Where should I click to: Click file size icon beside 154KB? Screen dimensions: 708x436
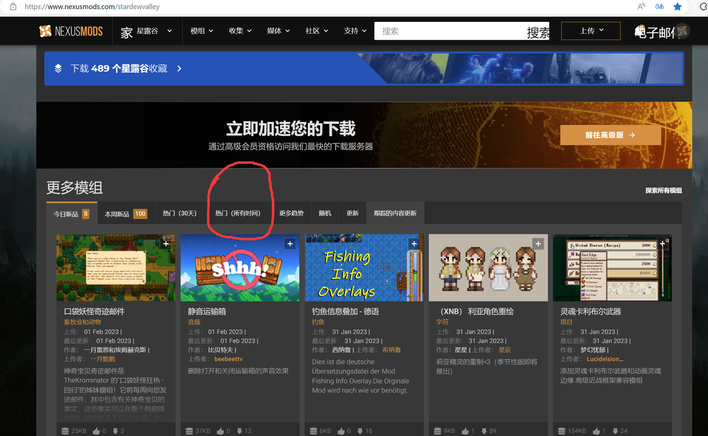(562, 431)
